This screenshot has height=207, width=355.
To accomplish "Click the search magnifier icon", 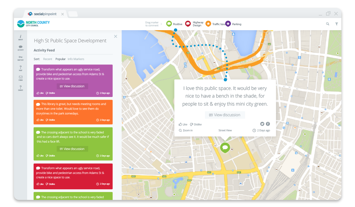I will tap(327, 24).
